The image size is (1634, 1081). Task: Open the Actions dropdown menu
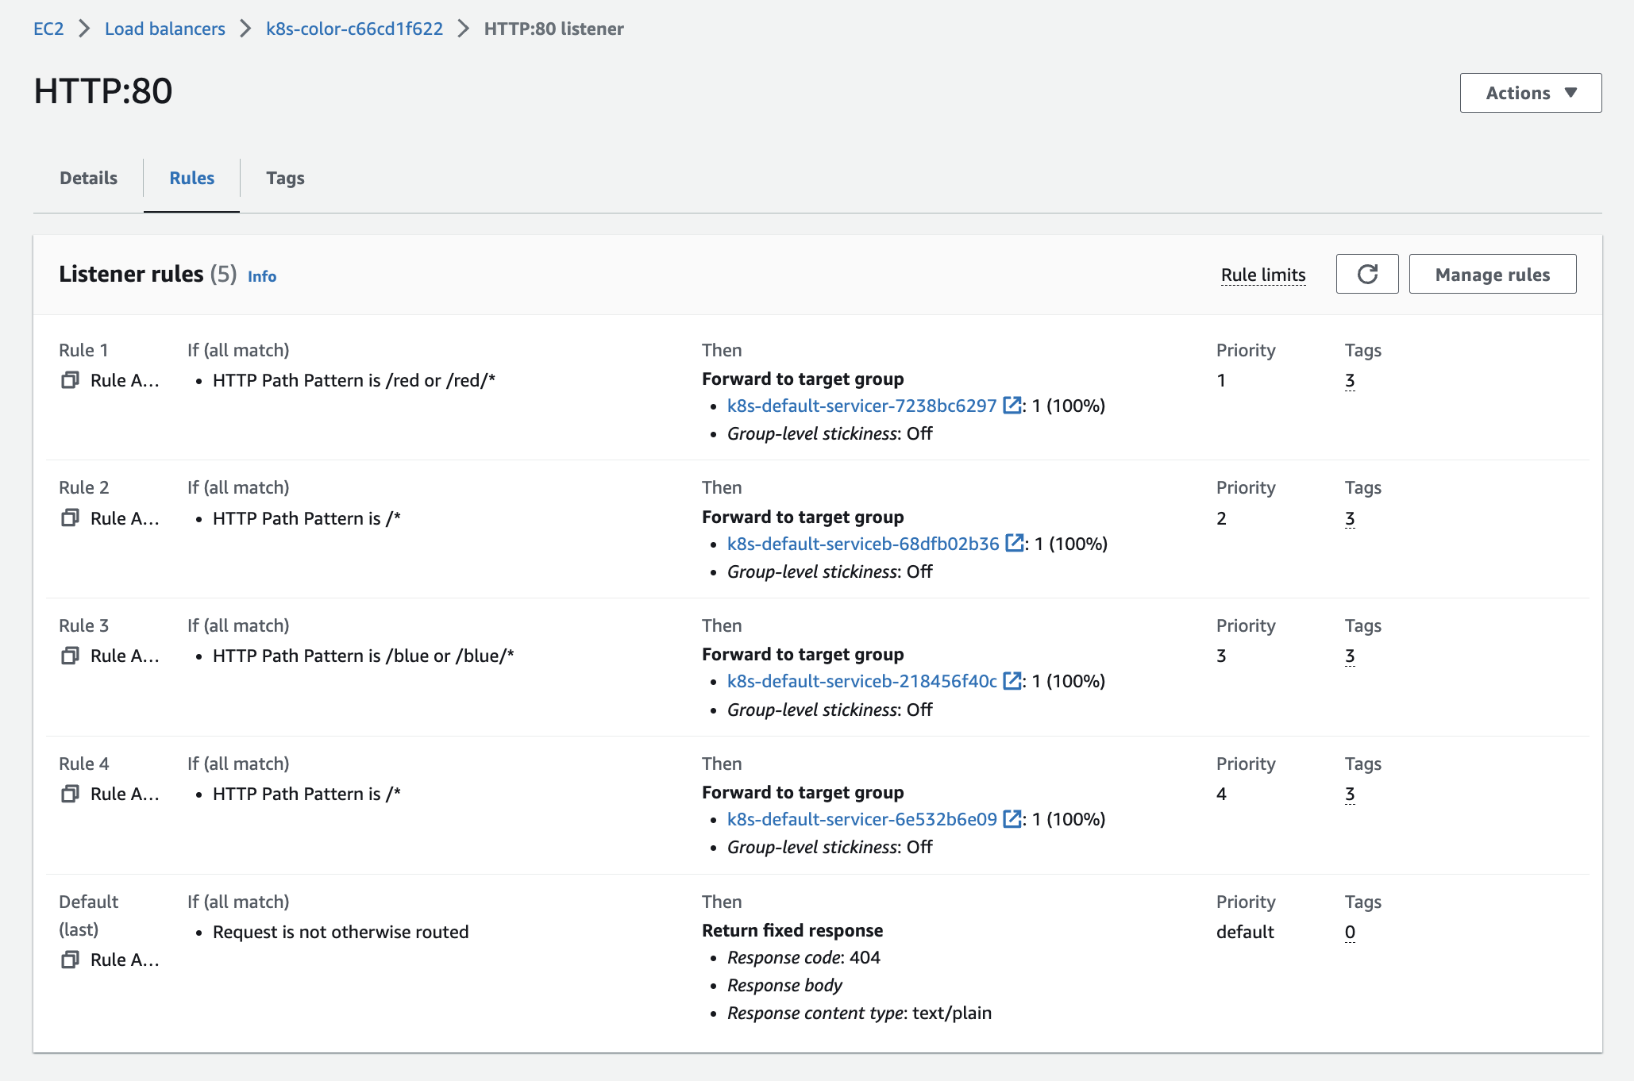click(x=1530, y=93)
